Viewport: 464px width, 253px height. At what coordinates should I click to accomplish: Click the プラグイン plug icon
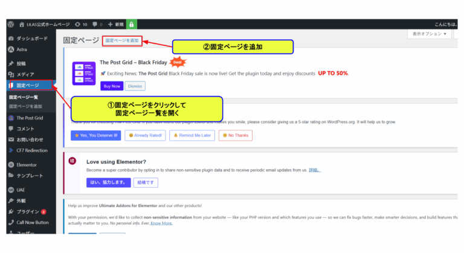[11, 211]
